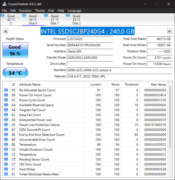Image resolution: width=175 pixels, height=180 pixels.
Task: Open the Theme menu
Action: click(40, 11)
